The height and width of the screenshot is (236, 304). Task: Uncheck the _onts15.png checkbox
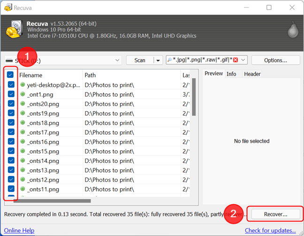[x=11, y=151]
